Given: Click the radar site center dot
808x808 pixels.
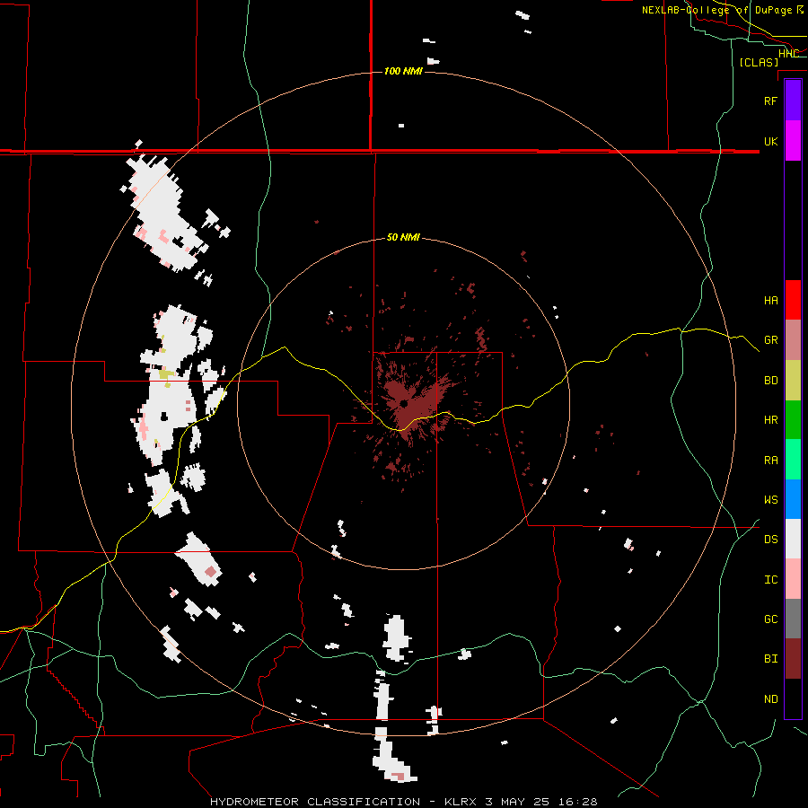Looking at the screenshot, I should pos(403,403).
